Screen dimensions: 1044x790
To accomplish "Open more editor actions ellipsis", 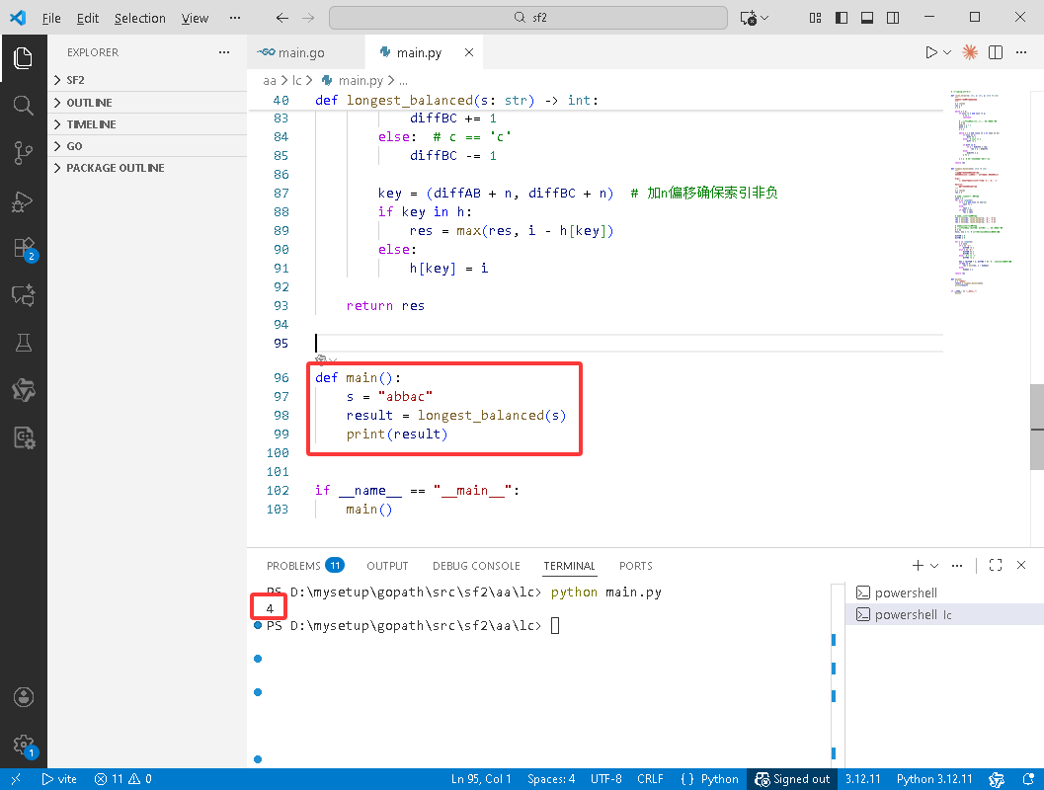I will click(1021, 52).
